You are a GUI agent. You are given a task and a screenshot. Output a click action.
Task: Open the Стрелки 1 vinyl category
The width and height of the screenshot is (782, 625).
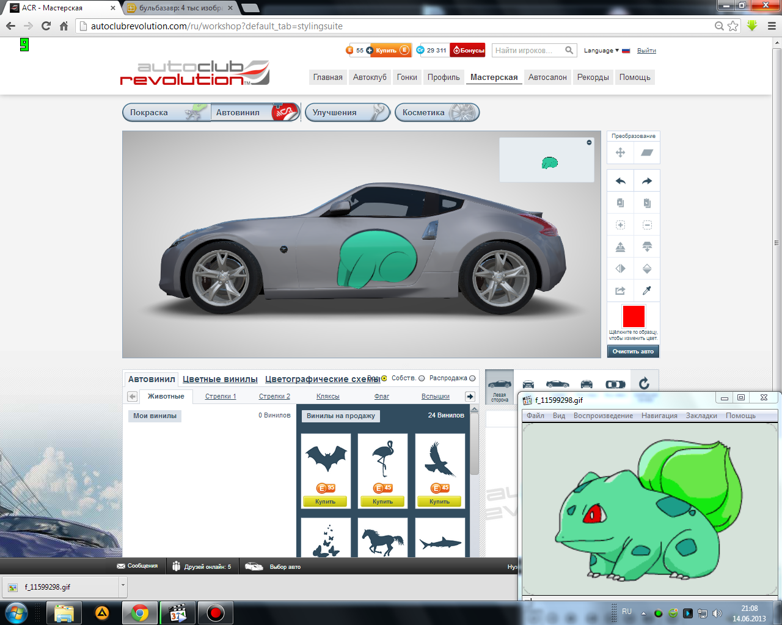coord(221,396)
